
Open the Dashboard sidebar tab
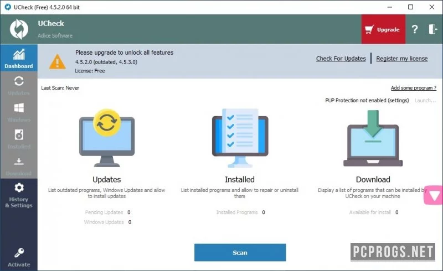(19, 58)
